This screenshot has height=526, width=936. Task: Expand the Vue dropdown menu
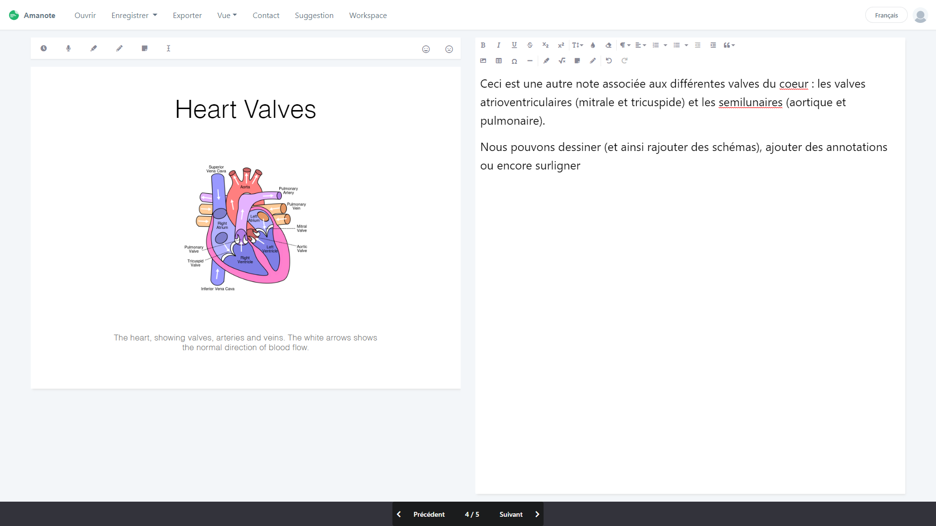(x=227, y=15)
